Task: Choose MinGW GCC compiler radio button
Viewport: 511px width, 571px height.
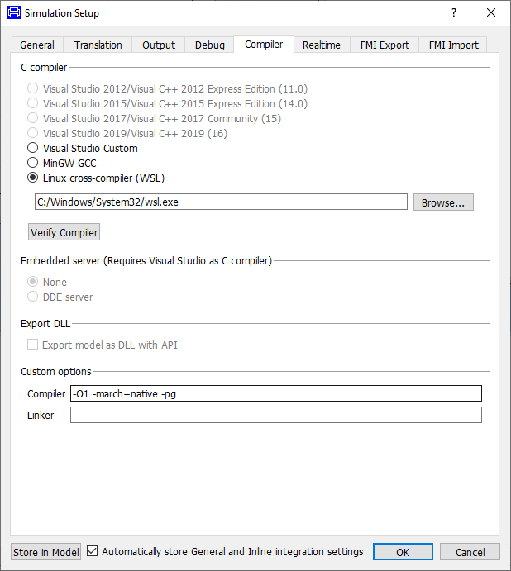Action: pos(33,164)
